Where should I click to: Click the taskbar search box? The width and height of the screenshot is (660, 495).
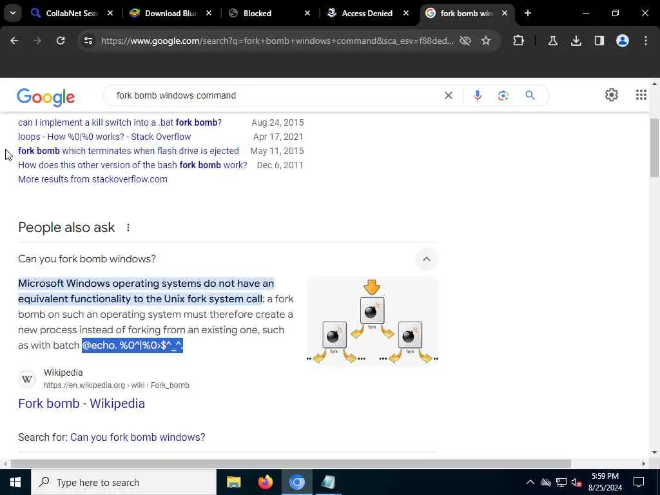(x=124, y=482)
